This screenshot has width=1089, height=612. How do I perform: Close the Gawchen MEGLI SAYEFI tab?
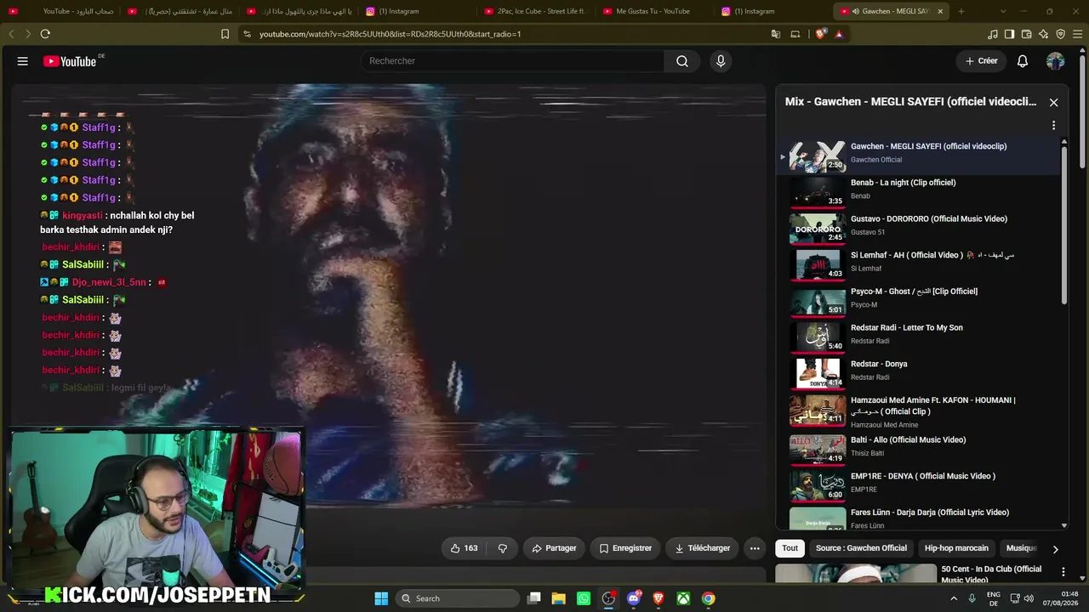coord(940,11)
